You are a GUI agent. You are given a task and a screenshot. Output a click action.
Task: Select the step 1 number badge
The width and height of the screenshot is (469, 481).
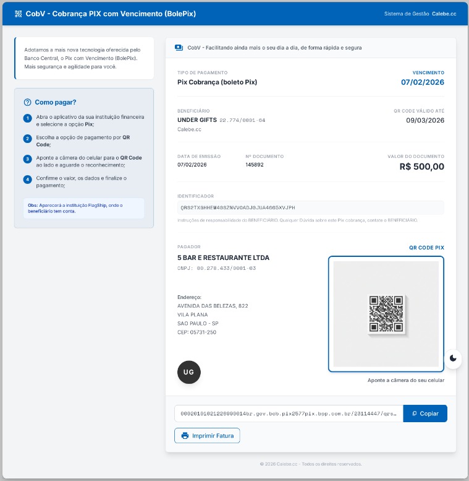[x=27, y=118]
